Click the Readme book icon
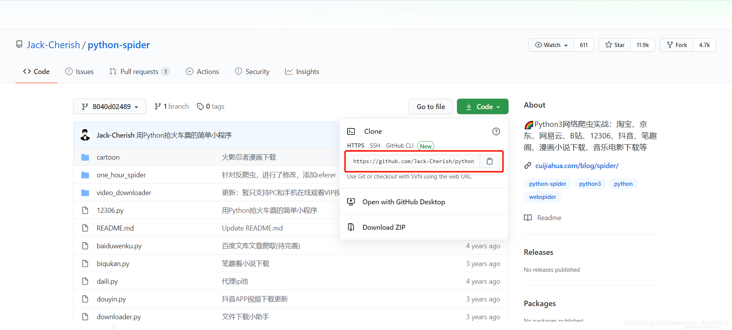Screen dimensions: 732x330 tap(528, 218)
